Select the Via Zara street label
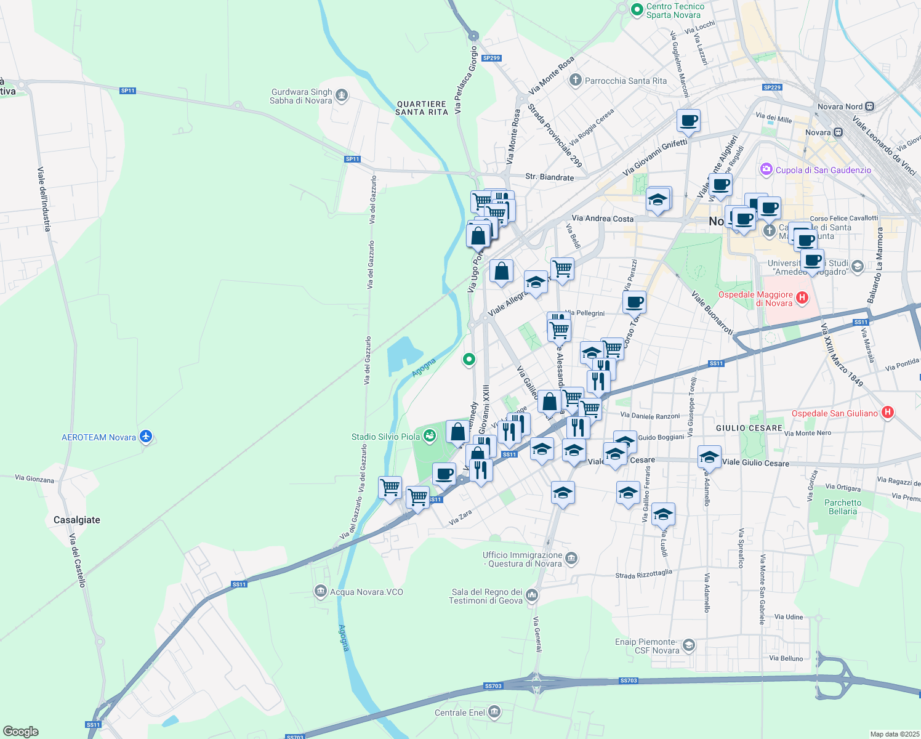Viewport: 921px width, 739px height. (460, 517)
